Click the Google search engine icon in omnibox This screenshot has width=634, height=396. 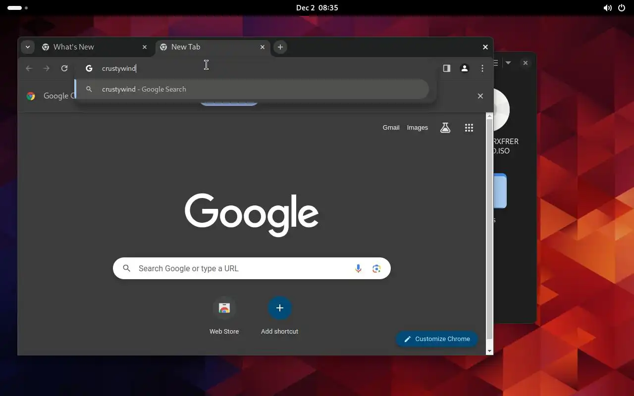pyautogui.click(x=89, y=68)
